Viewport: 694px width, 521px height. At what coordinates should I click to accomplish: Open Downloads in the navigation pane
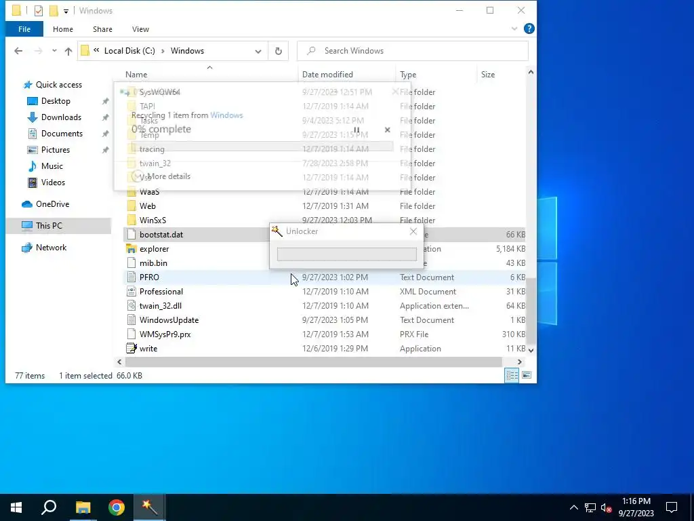[61, 117]
